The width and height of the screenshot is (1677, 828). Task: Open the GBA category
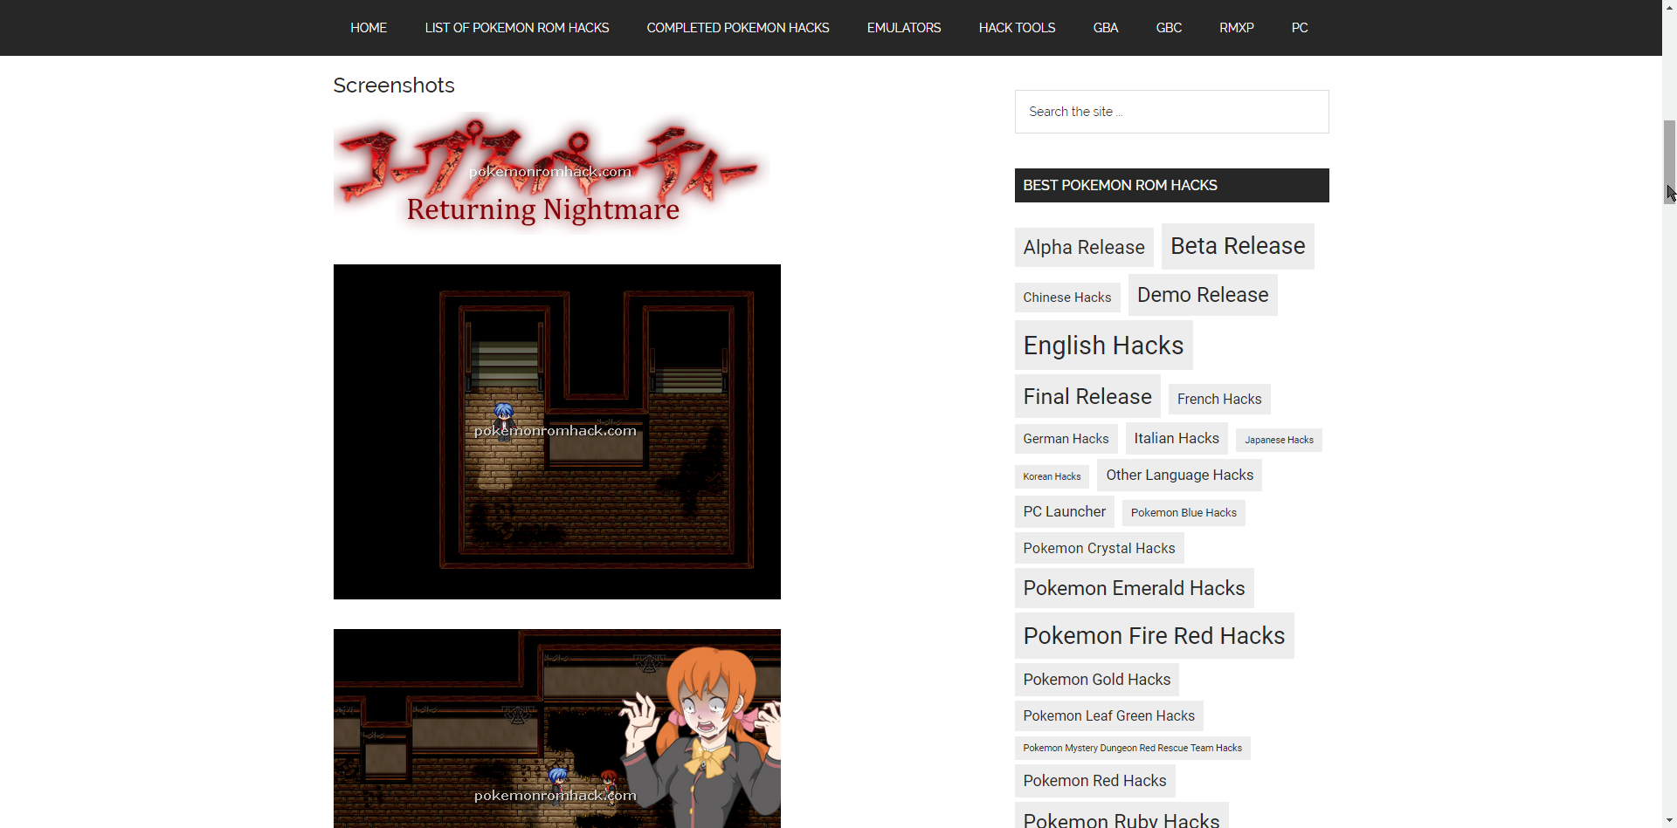(x=1105, y=28)
